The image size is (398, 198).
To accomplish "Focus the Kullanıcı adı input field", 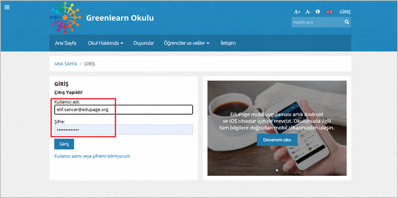I will tap(123, 109).
